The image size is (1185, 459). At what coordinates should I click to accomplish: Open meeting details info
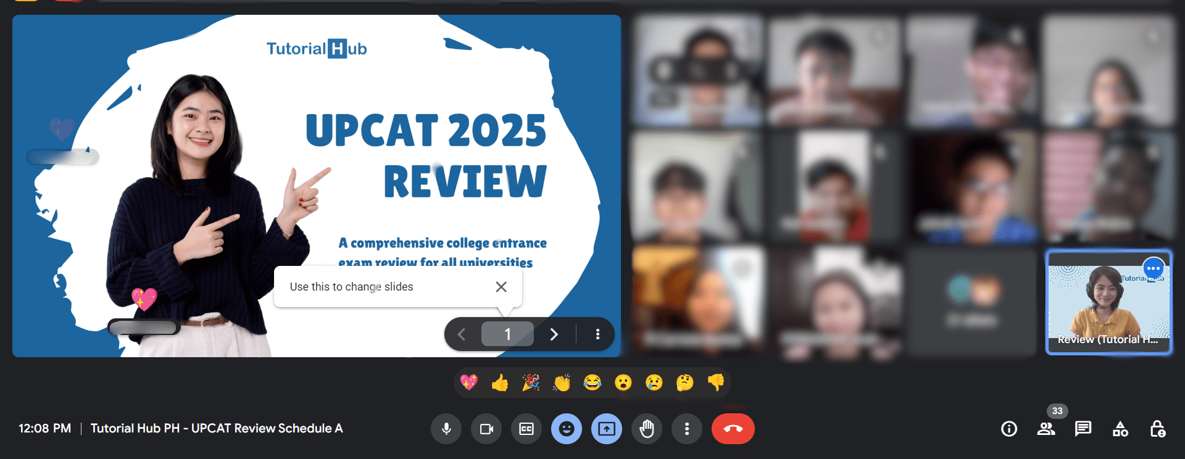(x=1009, y=429)
